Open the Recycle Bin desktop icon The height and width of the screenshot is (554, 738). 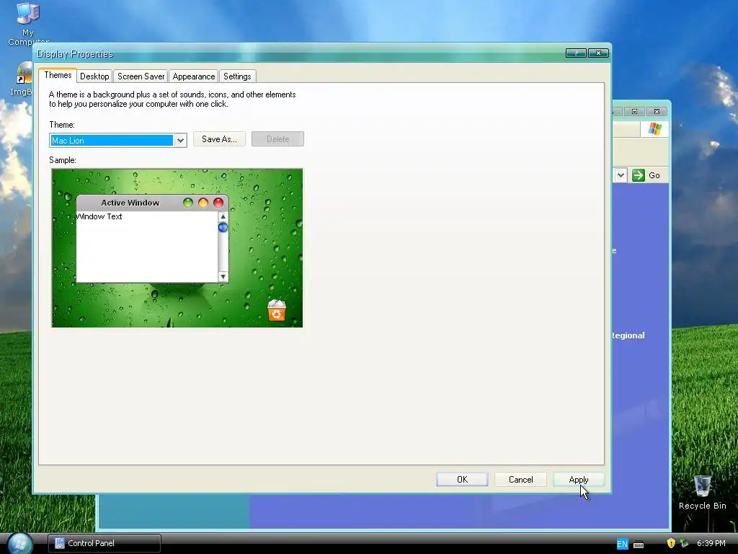click(702, 492)
